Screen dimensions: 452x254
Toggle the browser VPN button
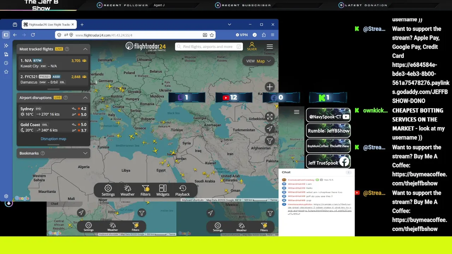coord(242,35)
